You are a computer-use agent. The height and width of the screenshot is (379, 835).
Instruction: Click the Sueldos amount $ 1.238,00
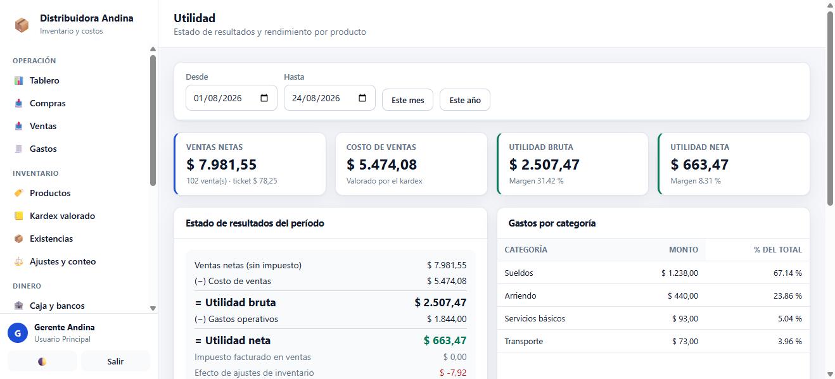[680, 273]
